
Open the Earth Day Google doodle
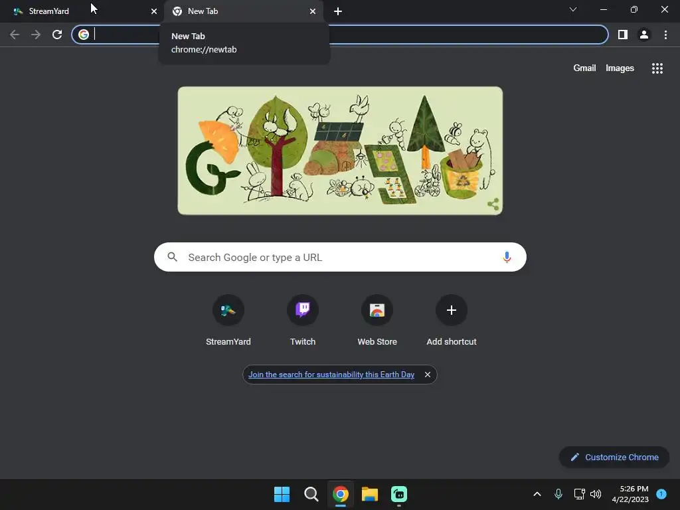[340, 151]
